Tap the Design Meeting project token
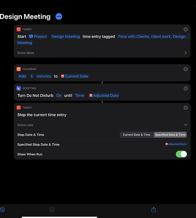Image resolution: width=196 pixels, height=218 pixels. [66, 37]
